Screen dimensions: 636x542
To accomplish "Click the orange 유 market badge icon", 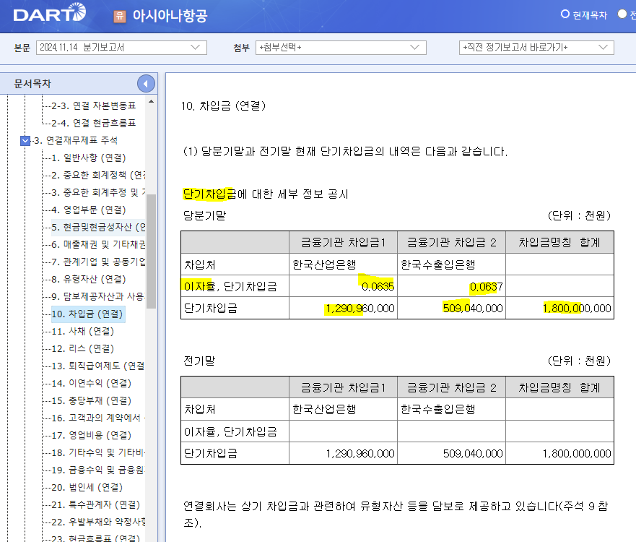I will pyautogui.click(x=119, y=16).
